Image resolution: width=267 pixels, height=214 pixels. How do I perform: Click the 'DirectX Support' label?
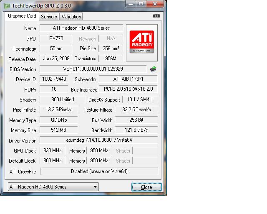[x=104, y=100]
